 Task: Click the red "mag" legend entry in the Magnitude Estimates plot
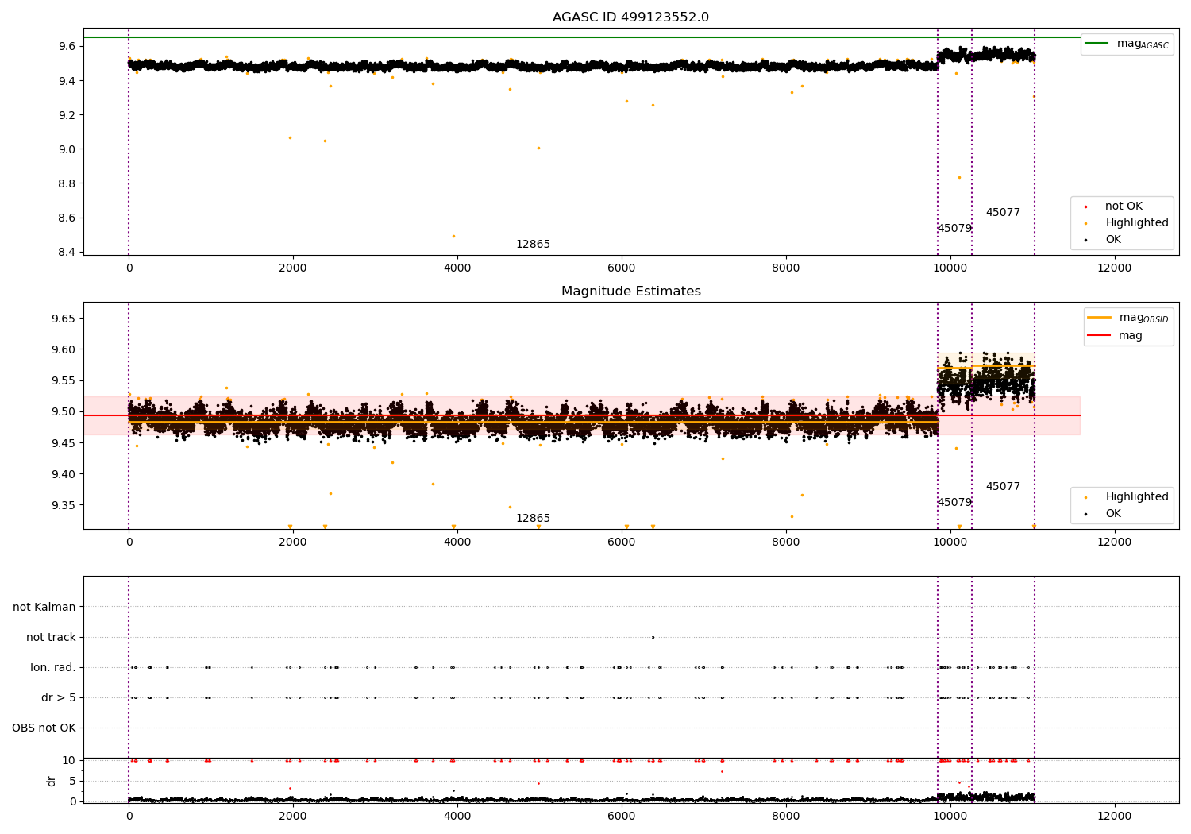tap(1115, 336)
